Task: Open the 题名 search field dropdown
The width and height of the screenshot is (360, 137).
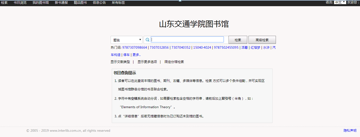Action: coord(126,40)
